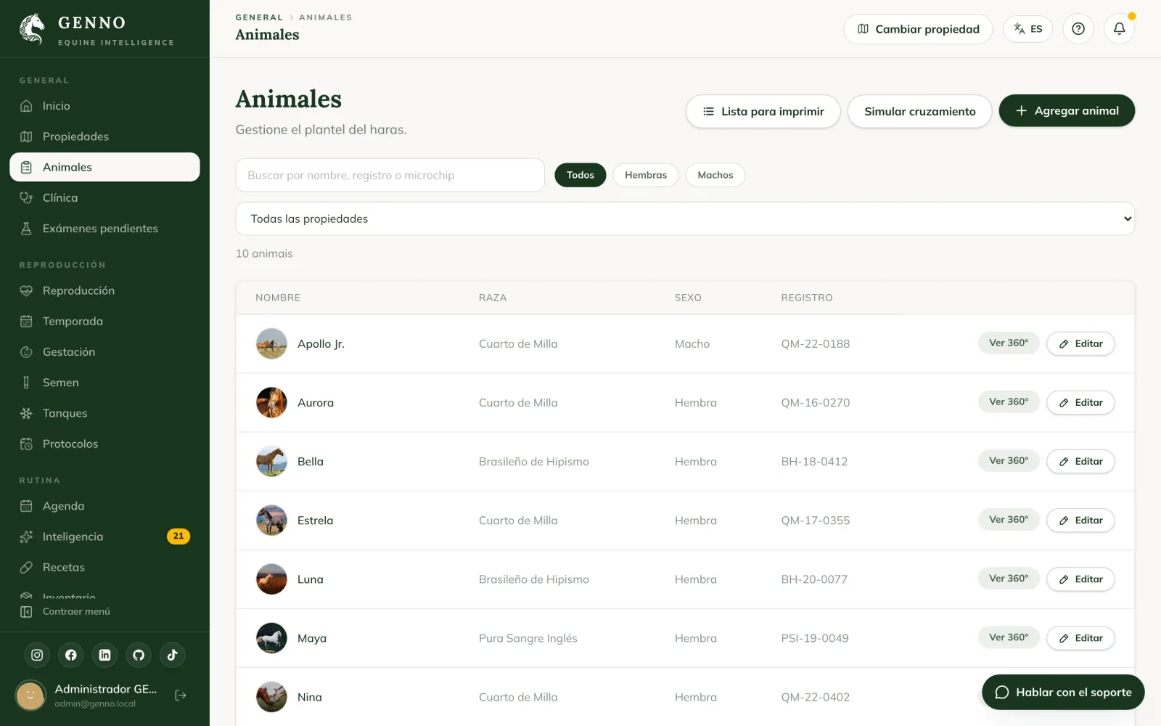
Task: Filter animals by Hembras
Action: coord(646,175)
